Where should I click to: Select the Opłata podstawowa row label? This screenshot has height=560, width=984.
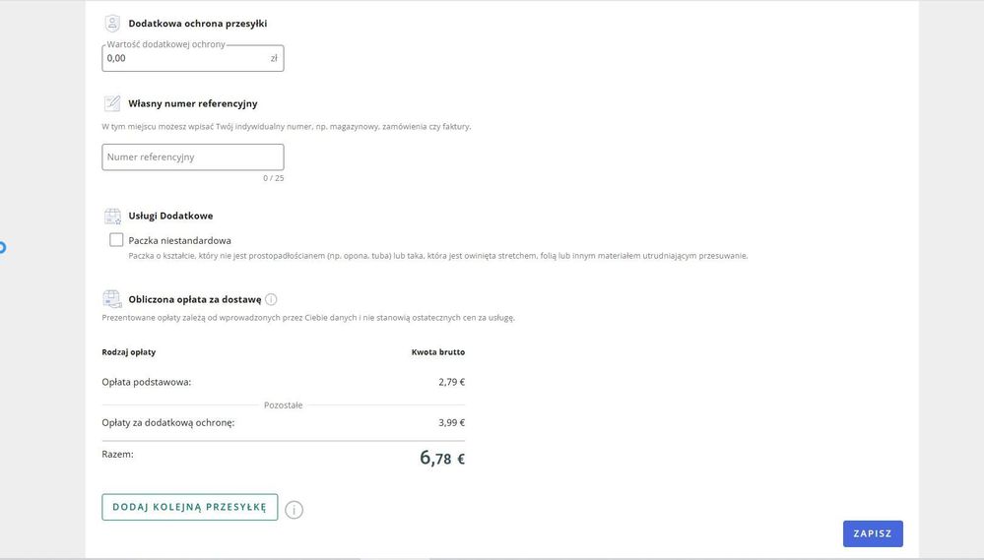tap(146, 382)
